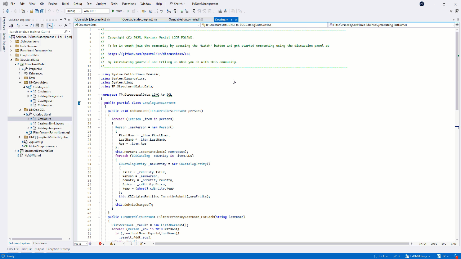Open the Debug configuration dropdown
Image resolution: width=461 pixels, height=259 pixels.
pos(74,11)
